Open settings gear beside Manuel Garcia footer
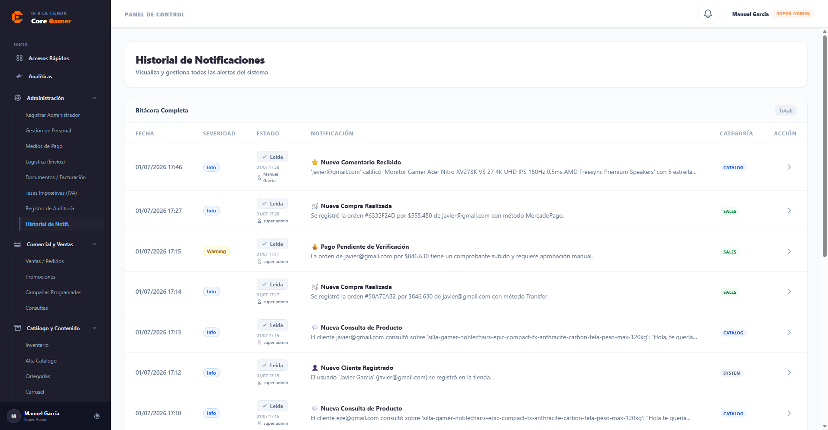The height and width of the screenshot is (430, 828). pos(97,416)
